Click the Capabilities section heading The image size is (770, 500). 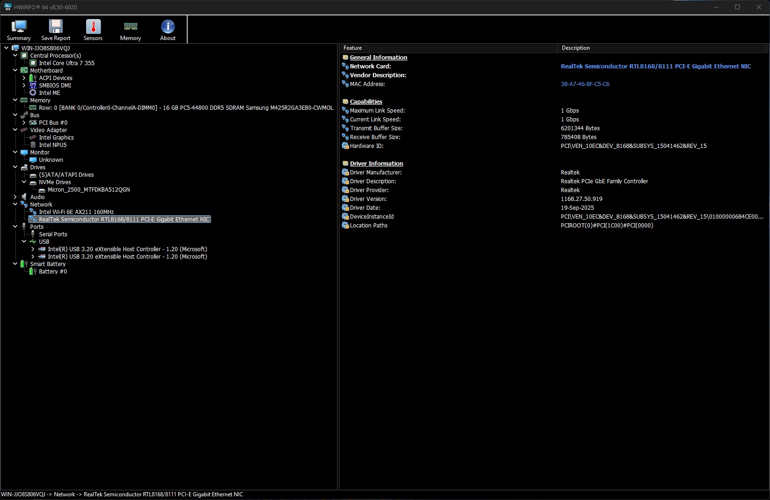tap(366, 102)
